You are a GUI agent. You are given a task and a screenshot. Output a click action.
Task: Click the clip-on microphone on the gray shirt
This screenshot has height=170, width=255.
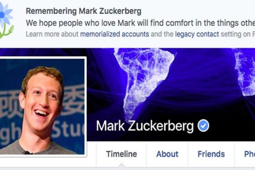click(x=27, y=153)
